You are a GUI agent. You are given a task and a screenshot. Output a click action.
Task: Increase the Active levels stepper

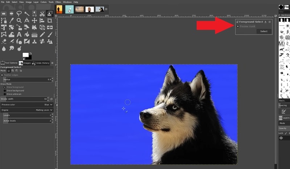point(52,120)
